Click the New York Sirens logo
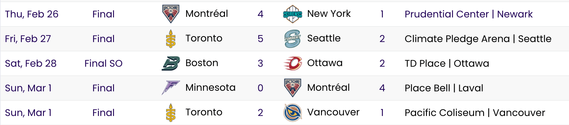 [292, 14]
